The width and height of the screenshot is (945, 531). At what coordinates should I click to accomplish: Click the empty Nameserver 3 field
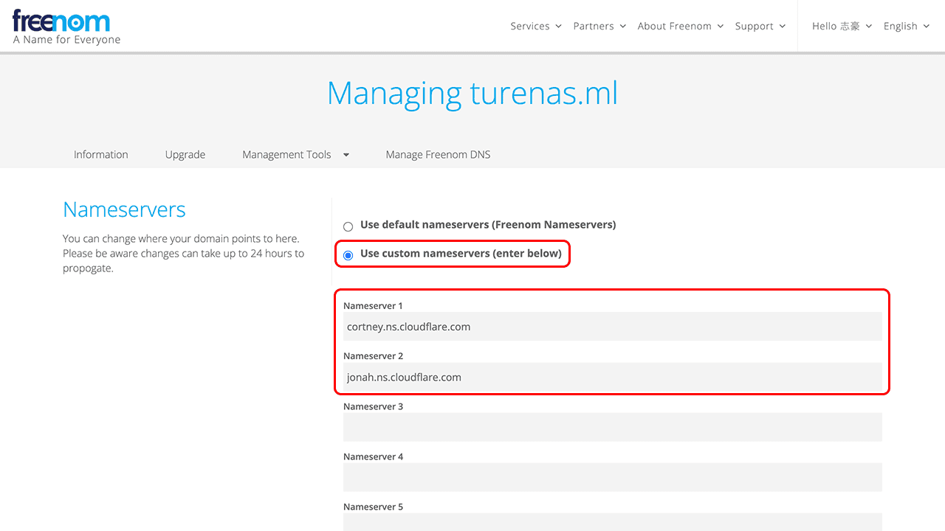click(x=612, y=427)
